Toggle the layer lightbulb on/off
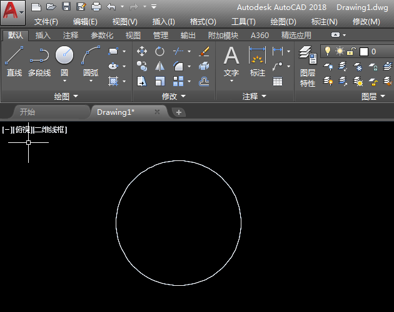 point(327,51)
